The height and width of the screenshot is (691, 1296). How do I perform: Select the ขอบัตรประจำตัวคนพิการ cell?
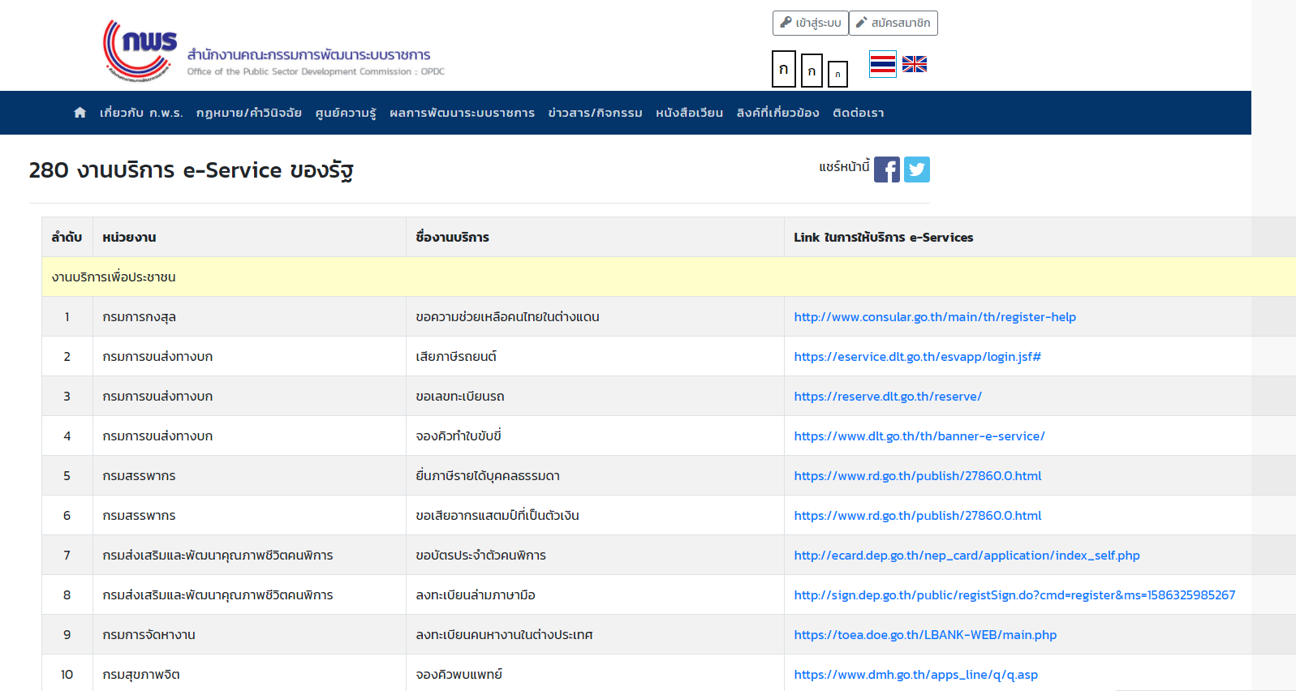point(595,556)
